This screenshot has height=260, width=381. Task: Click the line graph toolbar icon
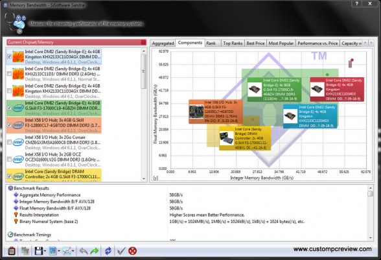click(x=67, y=251)
